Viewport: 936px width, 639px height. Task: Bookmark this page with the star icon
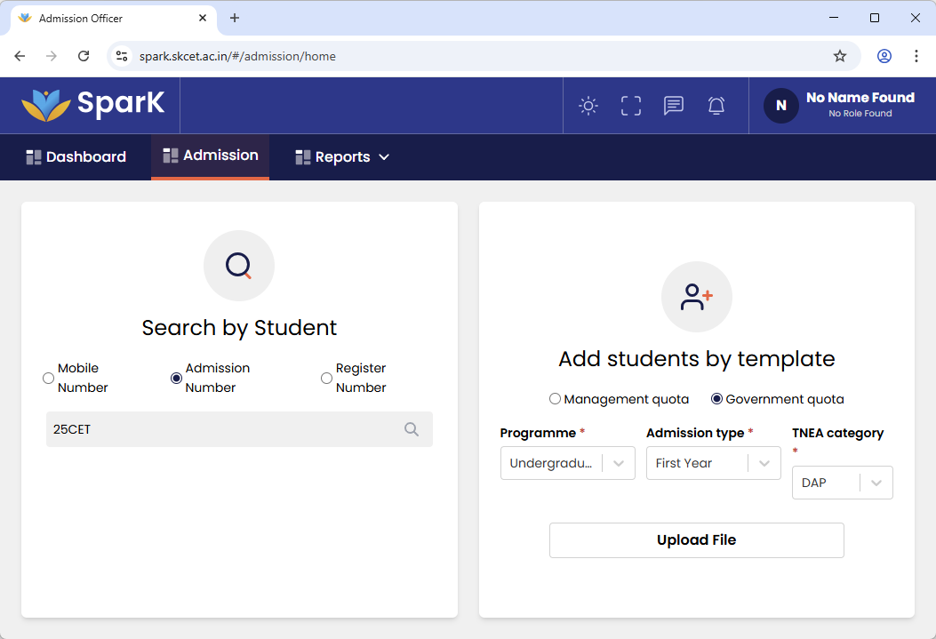(x=840, y=56)
